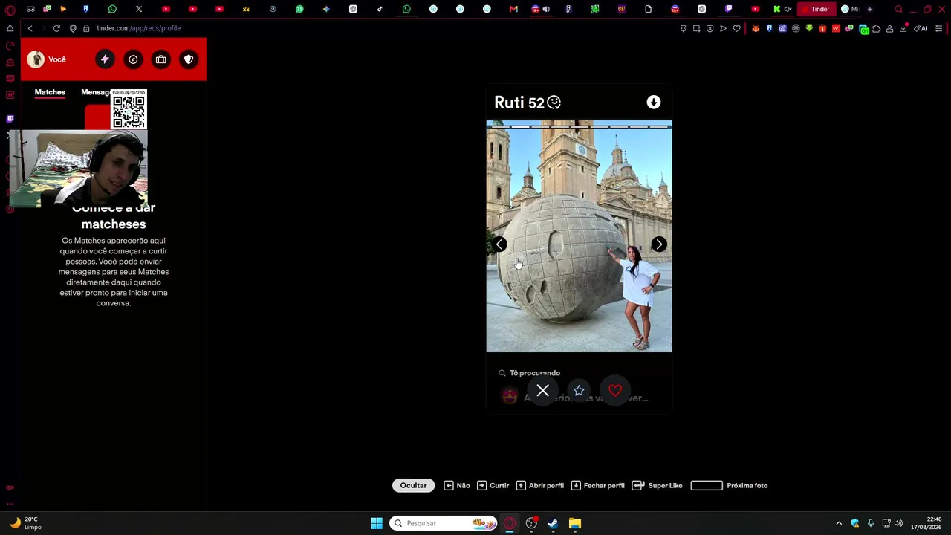
Task: Click the white down-arrow button beside Ruti's name
Action: tap(654, 103)
